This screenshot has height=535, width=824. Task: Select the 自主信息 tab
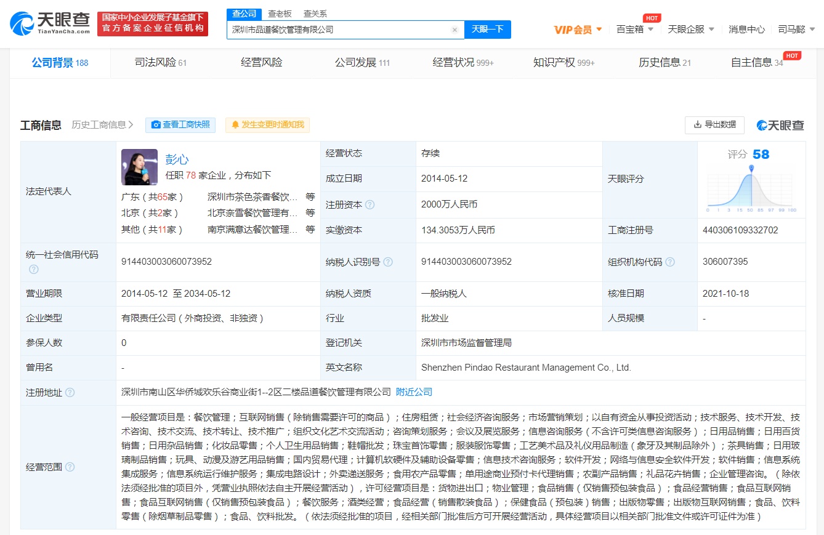pyautogui.click(x=757, y=63)
